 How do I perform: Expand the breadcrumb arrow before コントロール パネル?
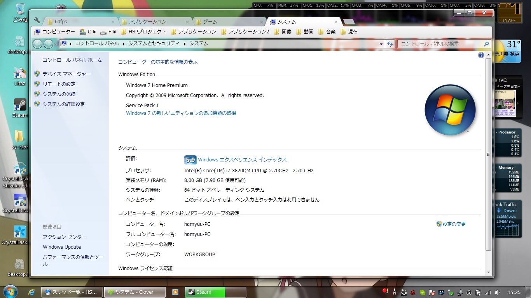[71, 44]
